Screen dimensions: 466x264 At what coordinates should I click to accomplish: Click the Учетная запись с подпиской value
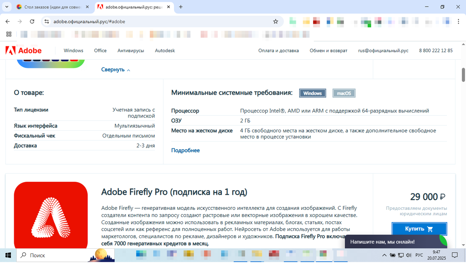tap(134, 113)
